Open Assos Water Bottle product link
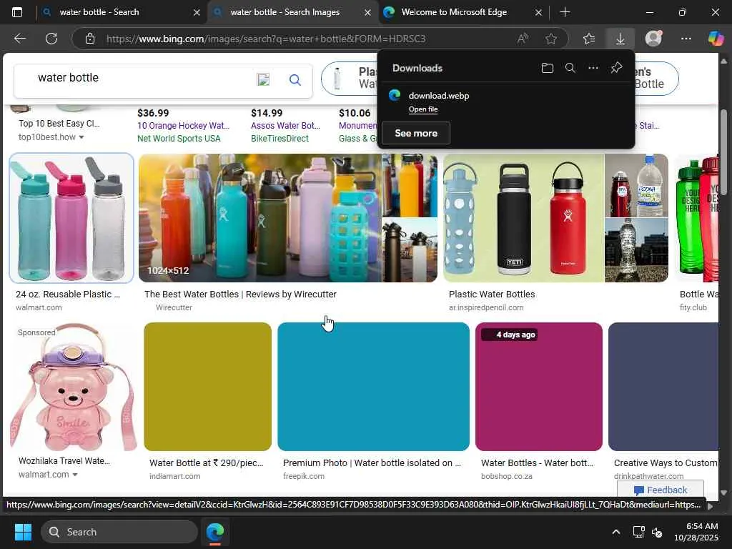The height and width of the screenshot is (549, 732). coord(285,126)
